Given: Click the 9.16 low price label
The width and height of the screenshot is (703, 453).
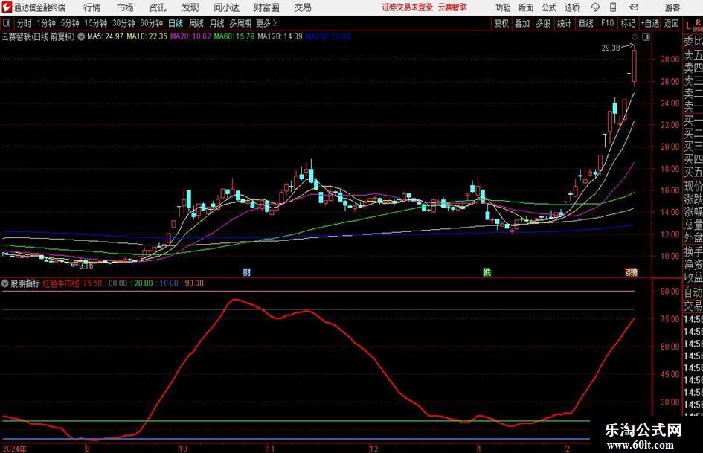Looking at the screenshot, I should click(x=86, y=266).
